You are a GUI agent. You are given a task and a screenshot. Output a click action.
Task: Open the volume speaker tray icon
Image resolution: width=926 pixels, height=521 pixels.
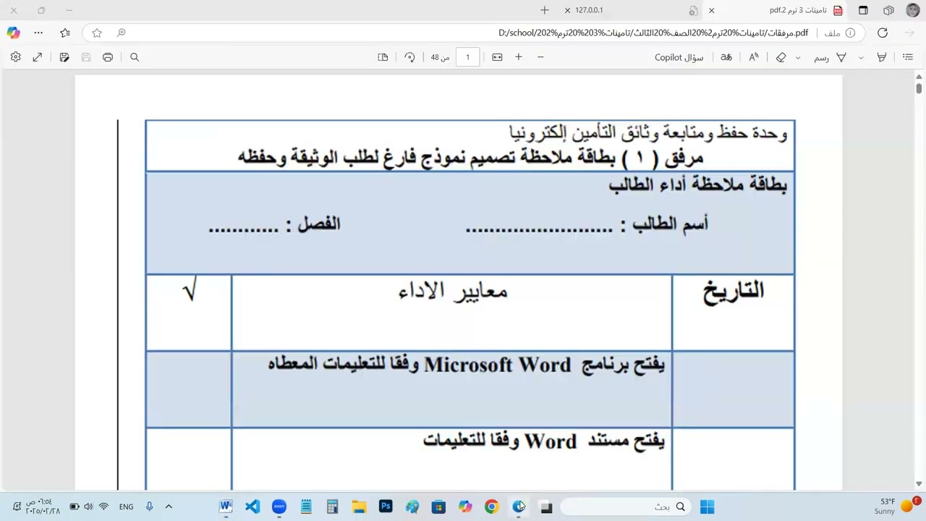click(x=88, y=507)
